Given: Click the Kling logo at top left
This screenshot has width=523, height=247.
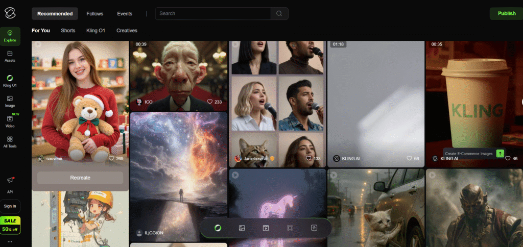Looking at the screenshot, I should pos(10,13).
